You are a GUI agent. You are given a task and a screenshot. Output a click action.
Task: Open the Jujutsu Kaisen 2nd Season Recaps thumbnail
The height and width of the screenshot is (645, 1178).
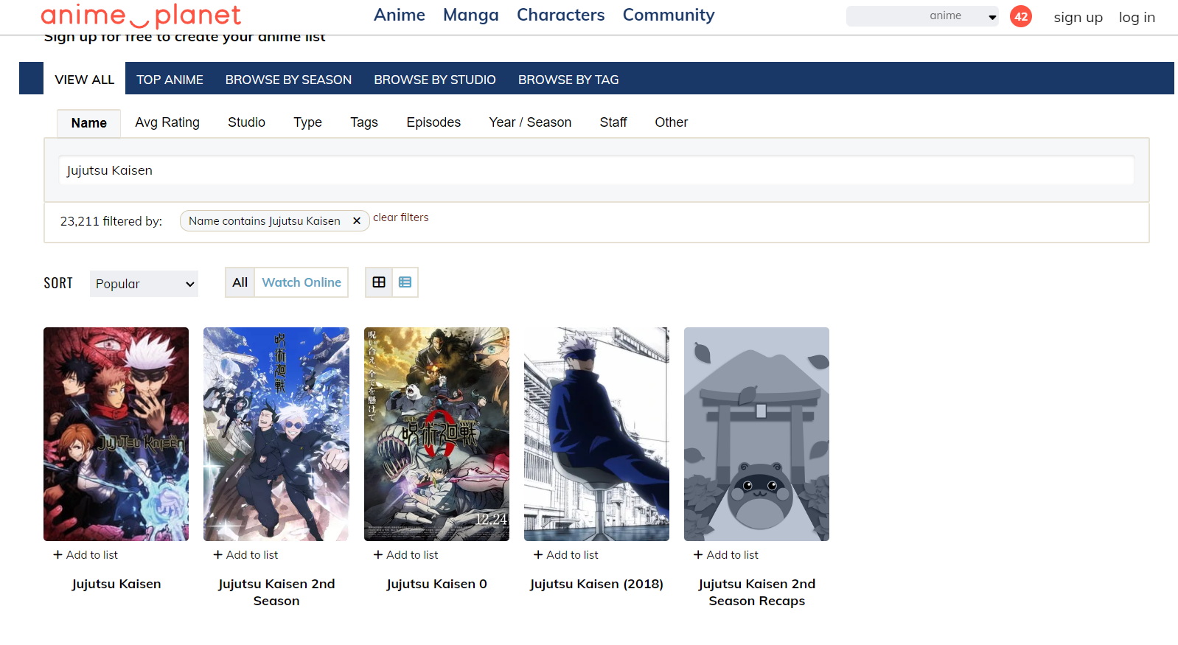coord(756,434)
